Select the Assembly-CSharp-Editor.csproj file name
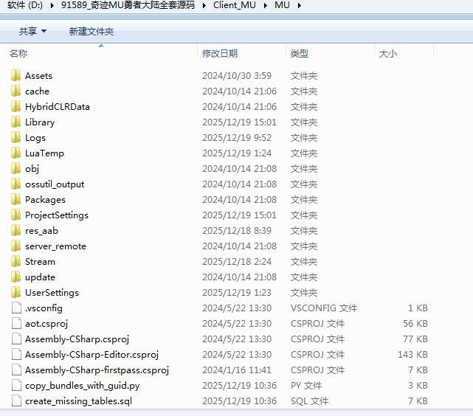473x416 pixels. click(92, 355)
